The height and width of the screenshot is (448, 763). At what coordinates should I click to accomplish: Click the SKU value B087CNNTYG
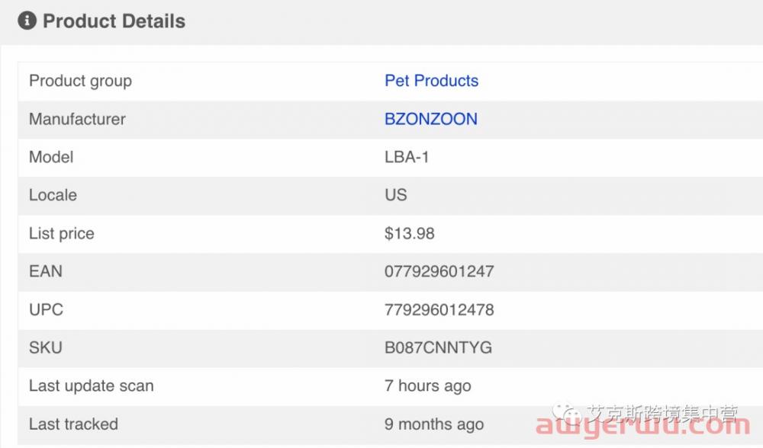pos(439,347)
